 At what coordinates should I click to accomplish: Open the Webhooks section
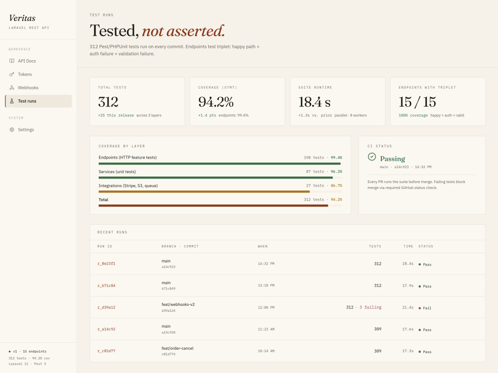coord(38,88)
